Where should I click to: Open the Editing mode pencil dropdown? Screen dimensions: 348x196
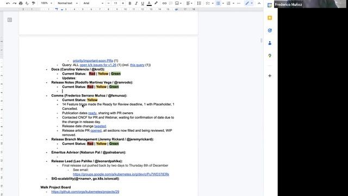249,3
